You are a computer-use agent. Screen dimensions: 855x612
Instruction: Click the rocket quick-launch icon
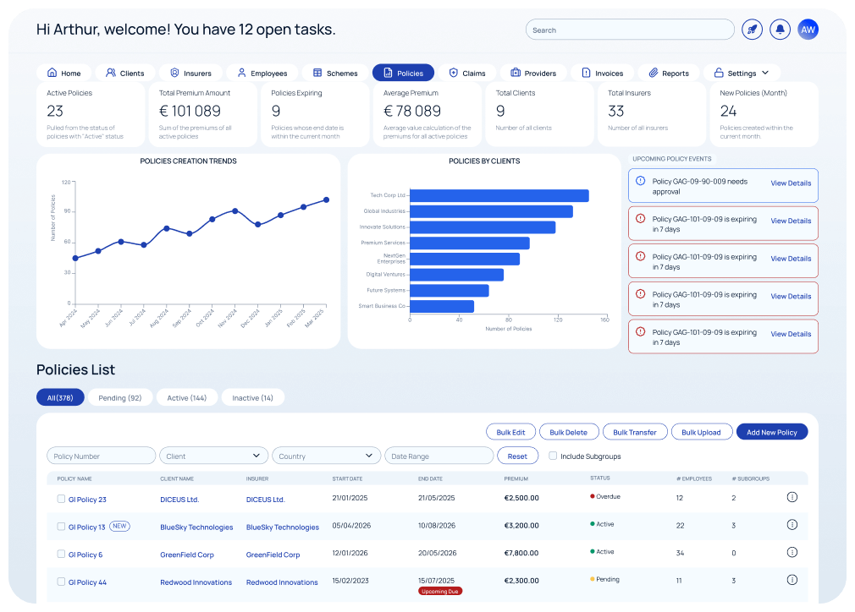pos(752,29)
